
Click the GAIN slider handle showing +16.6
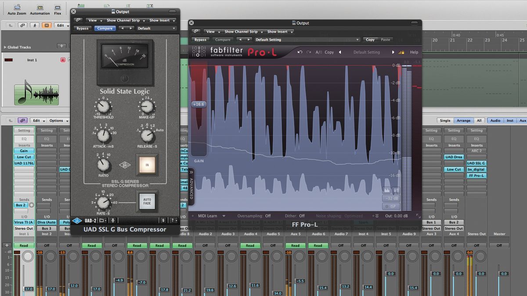point(199,104)
